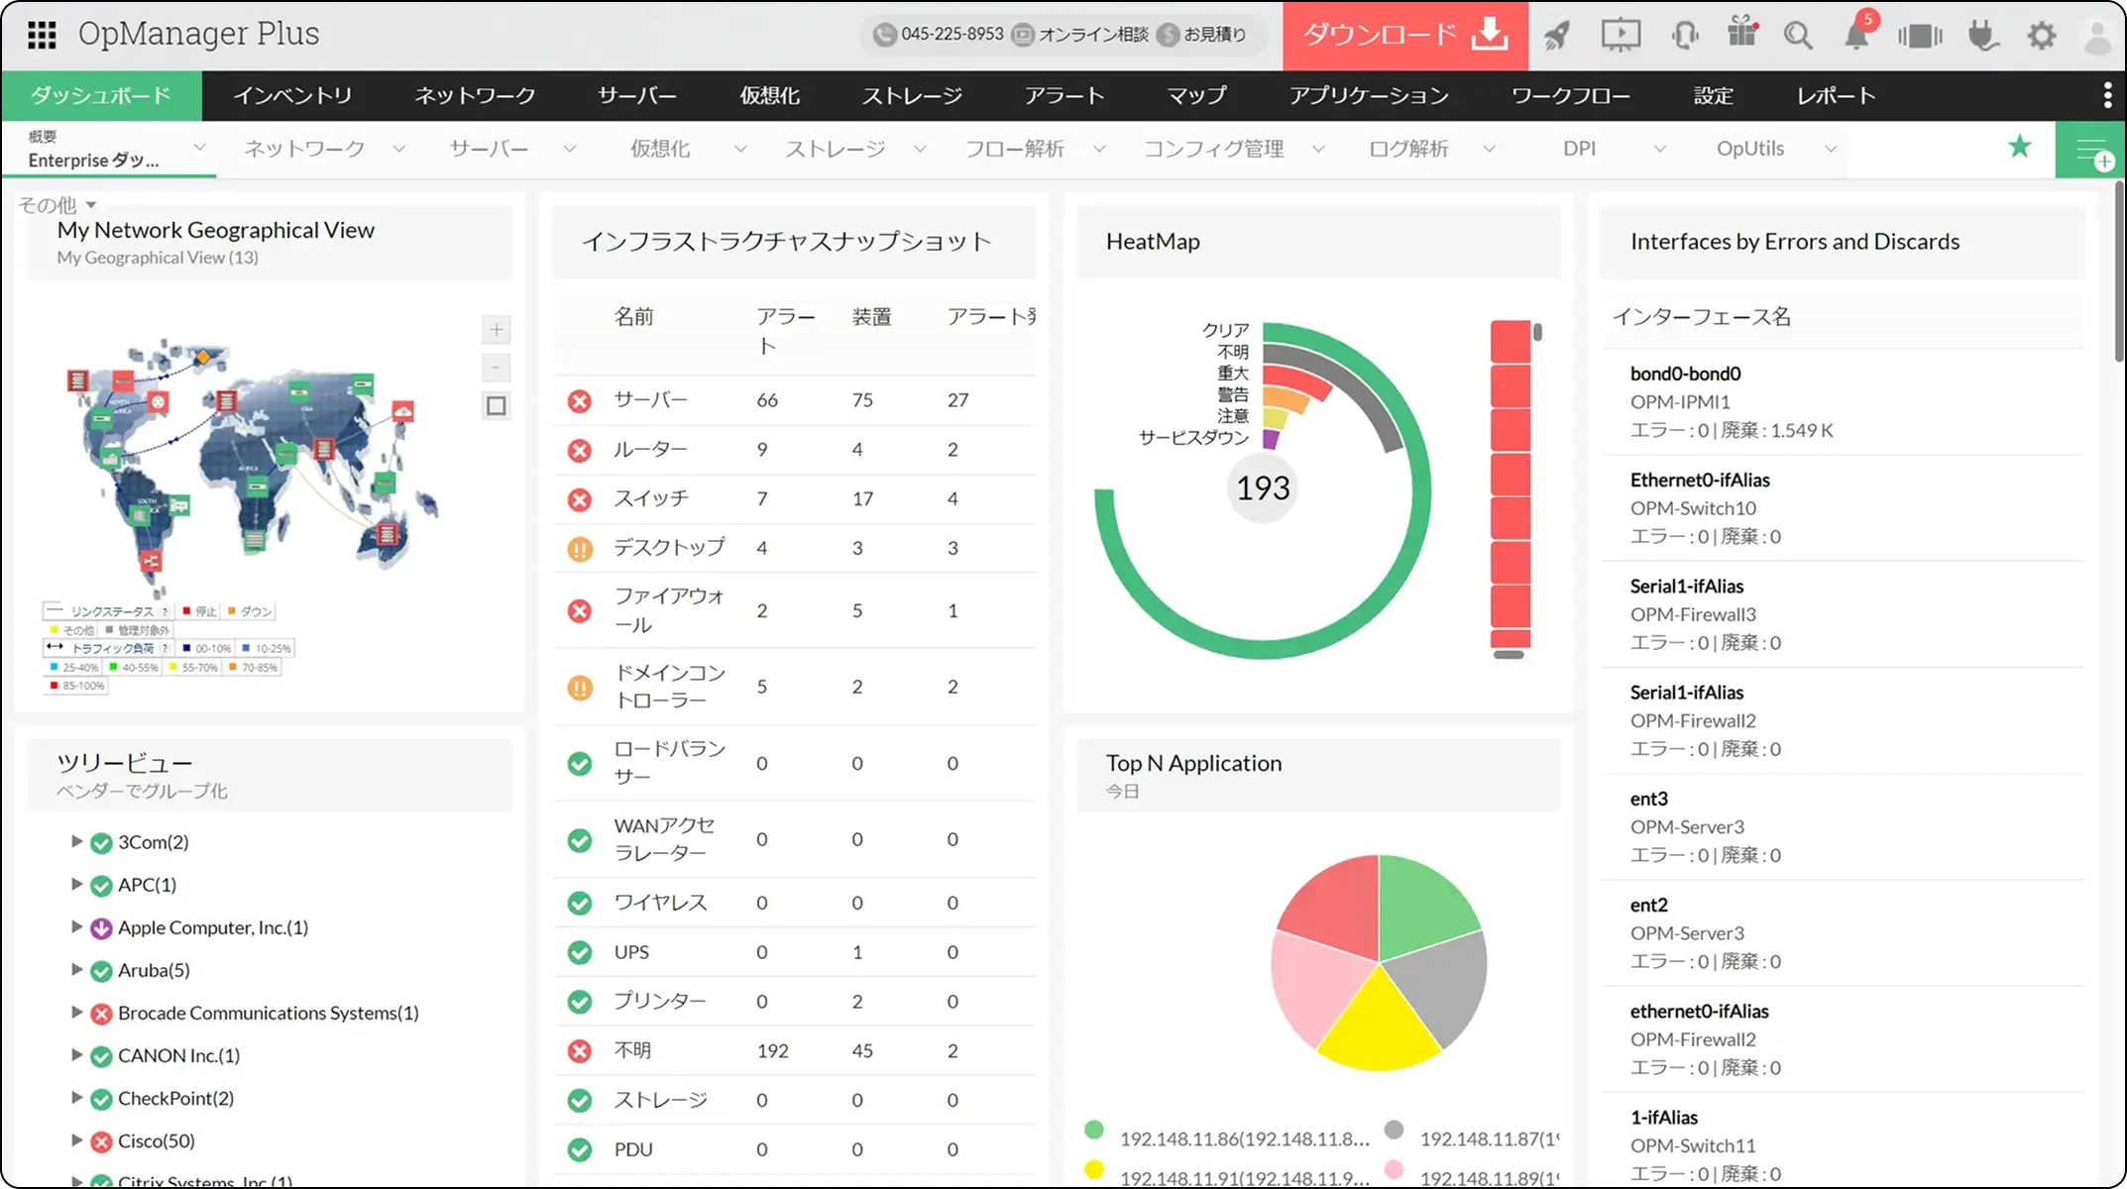Open the インベントリ menu
This screenshot has width=2127, height=1189.
(x=292, y=95)
